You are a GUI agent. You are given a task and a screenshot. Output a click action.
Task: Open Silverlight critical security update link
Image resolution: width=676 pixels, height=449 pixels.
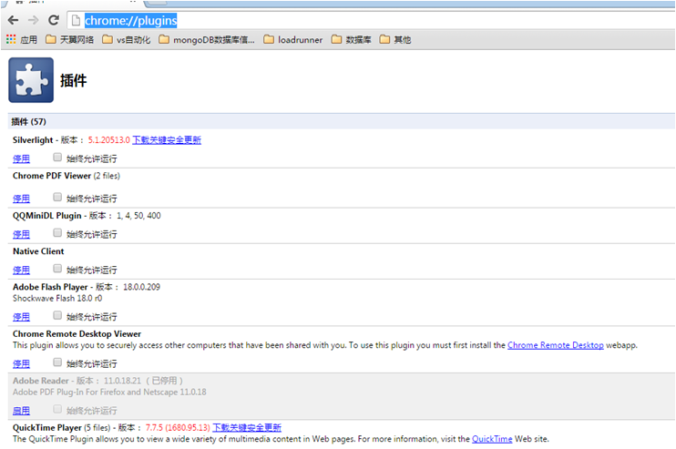[167, 140]
